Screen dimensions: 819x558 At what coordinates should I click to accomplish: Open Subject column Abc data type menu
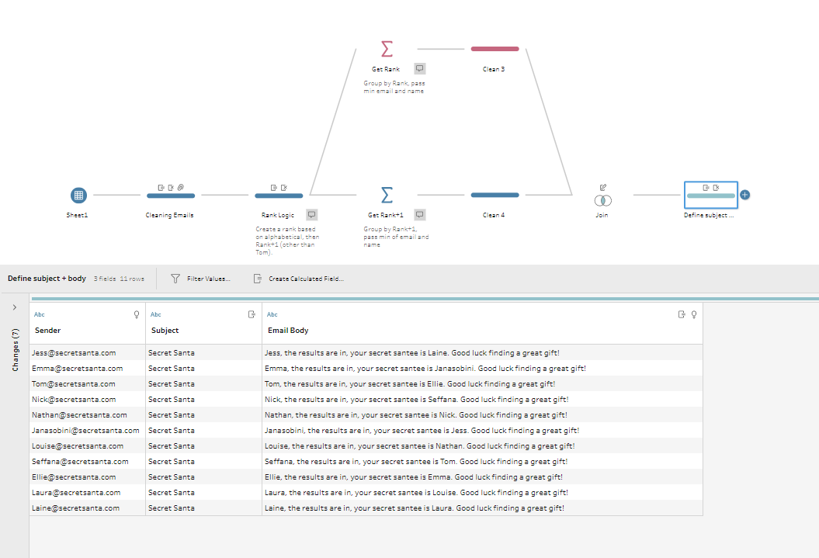tap(156, 314)
